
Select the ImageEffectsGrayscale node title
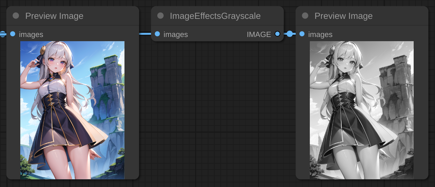point(215,16)
